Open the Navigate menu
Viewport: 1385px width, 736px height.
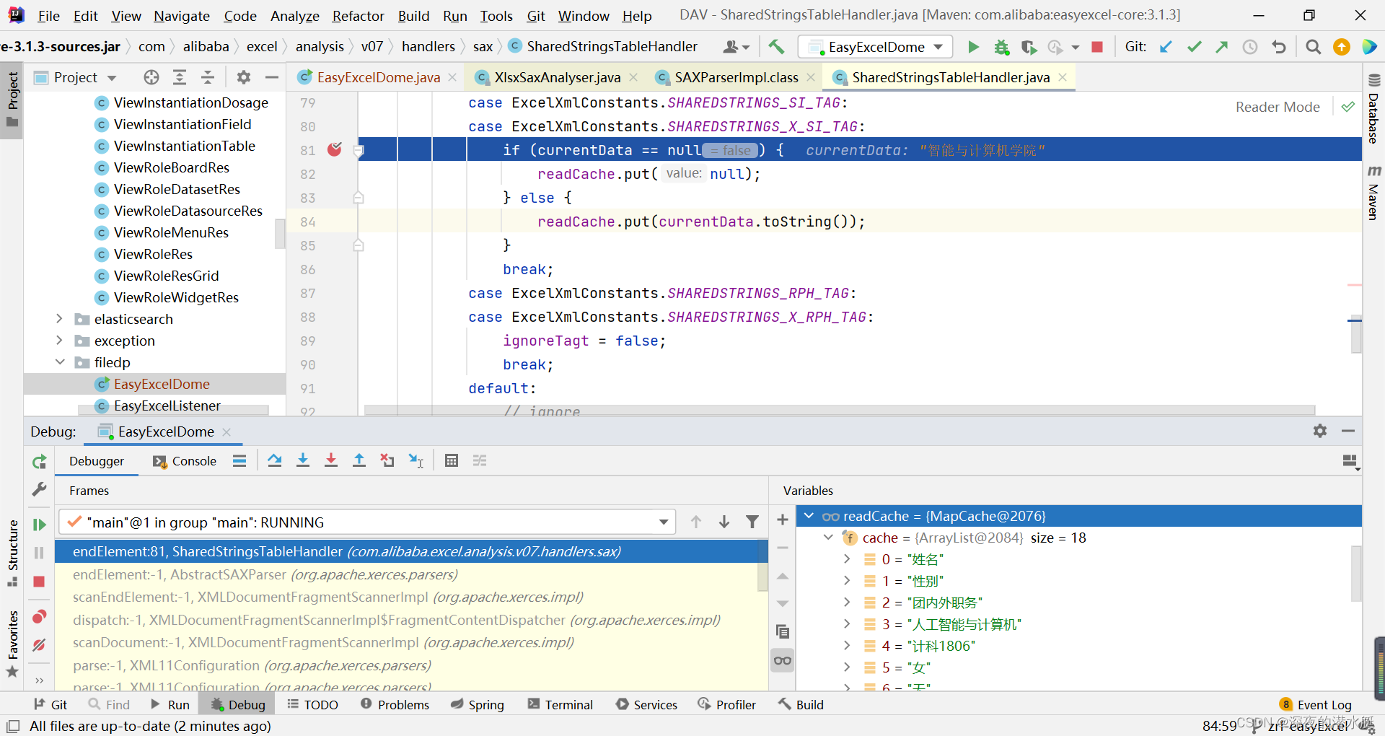click(182, 16)
